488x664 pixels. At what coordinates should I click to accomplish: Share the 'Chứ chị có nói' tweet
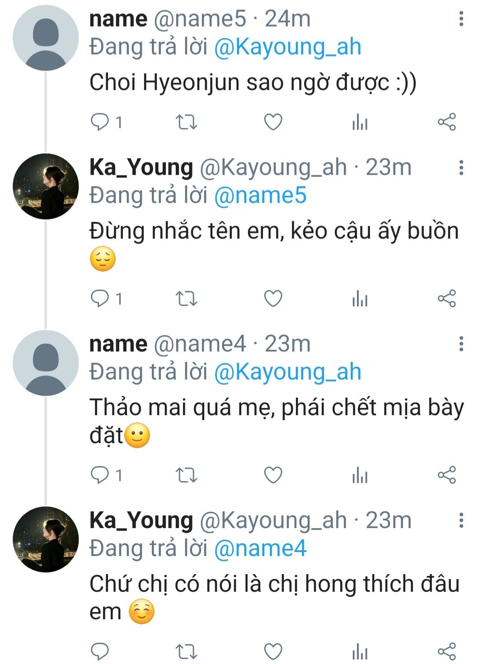click(446, 651)
